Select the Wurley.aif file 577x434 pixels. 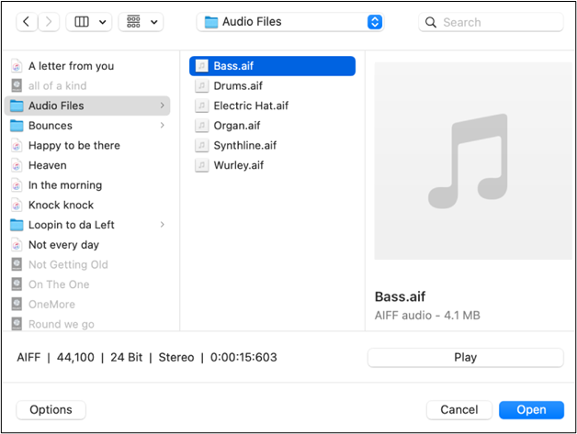tap(272, 165)
